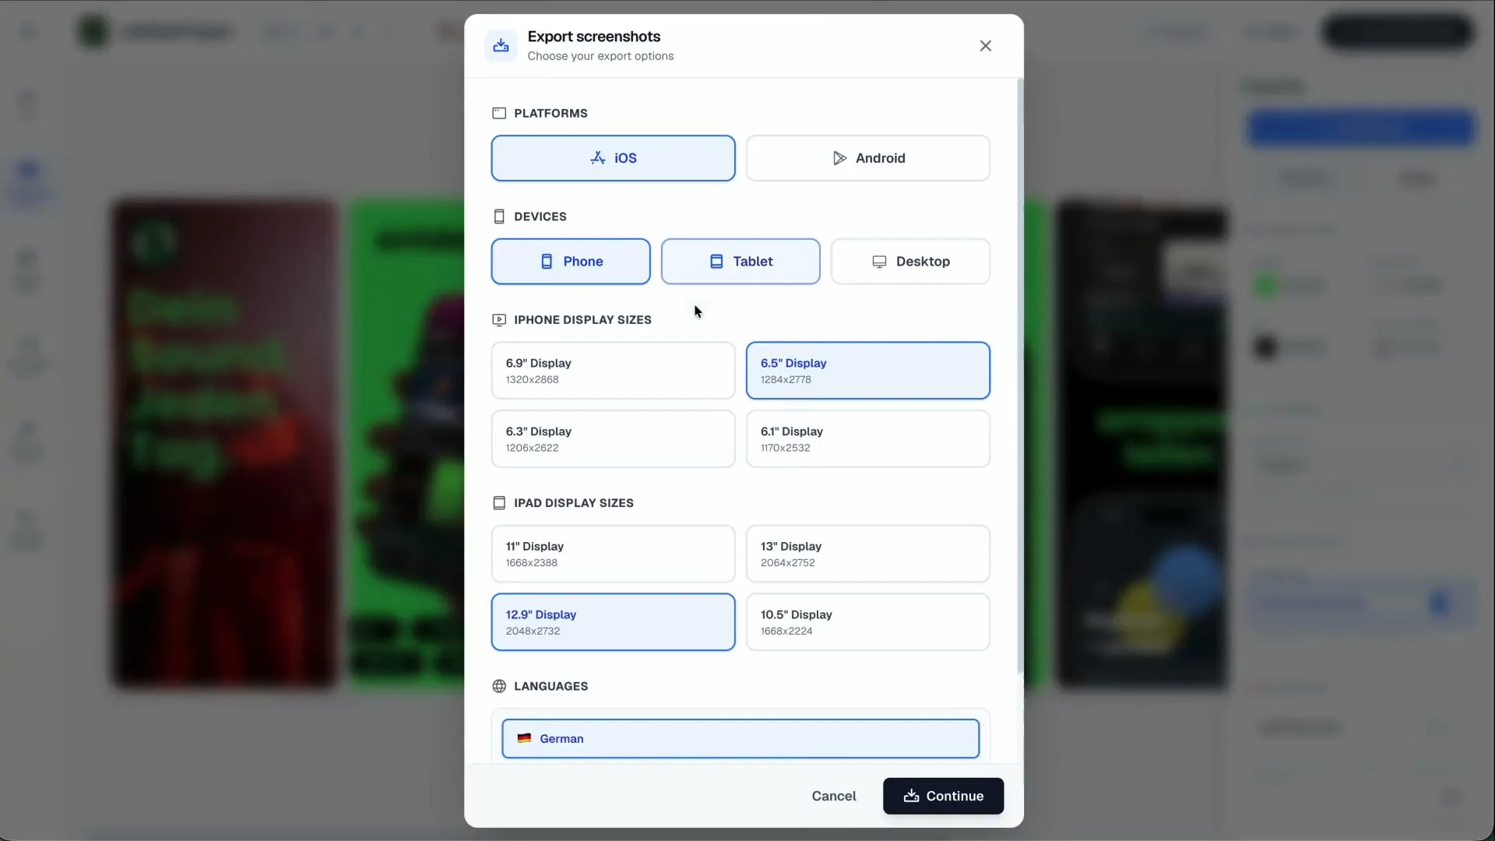This screenshot has width=1495, height=841.
Task: Toggle the Tablet device option
Action: (740, 262)
